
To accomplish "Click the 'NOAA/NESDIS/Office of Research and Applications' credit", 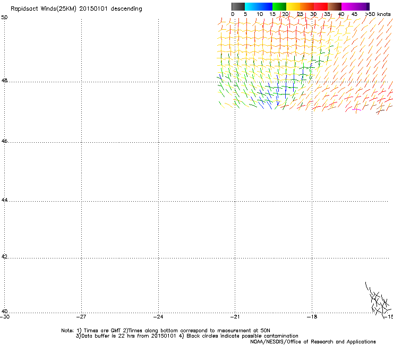I will [x=313, y=342].
